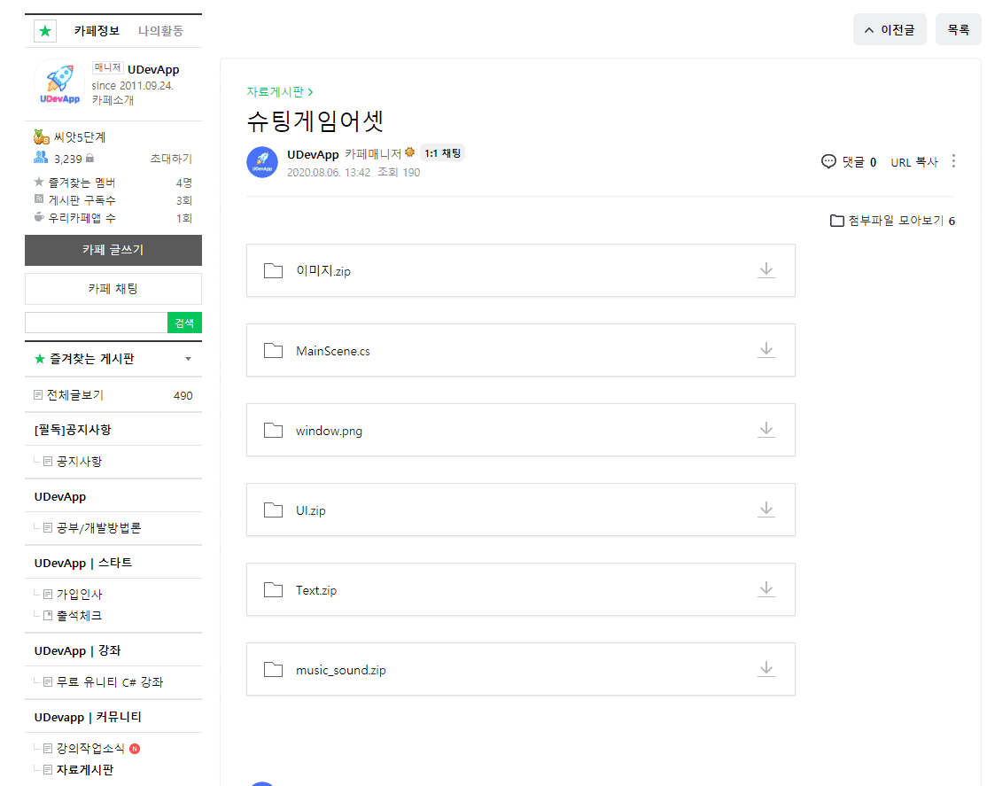Viewport: 987px width, 786px height.
Task: Download UI.zip via its arrow icon
Action: tap(766, 510)
